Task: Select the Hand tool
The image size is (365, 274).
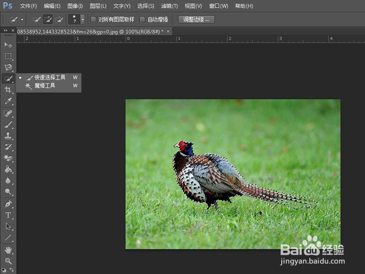Action: [x=8, y=250]
